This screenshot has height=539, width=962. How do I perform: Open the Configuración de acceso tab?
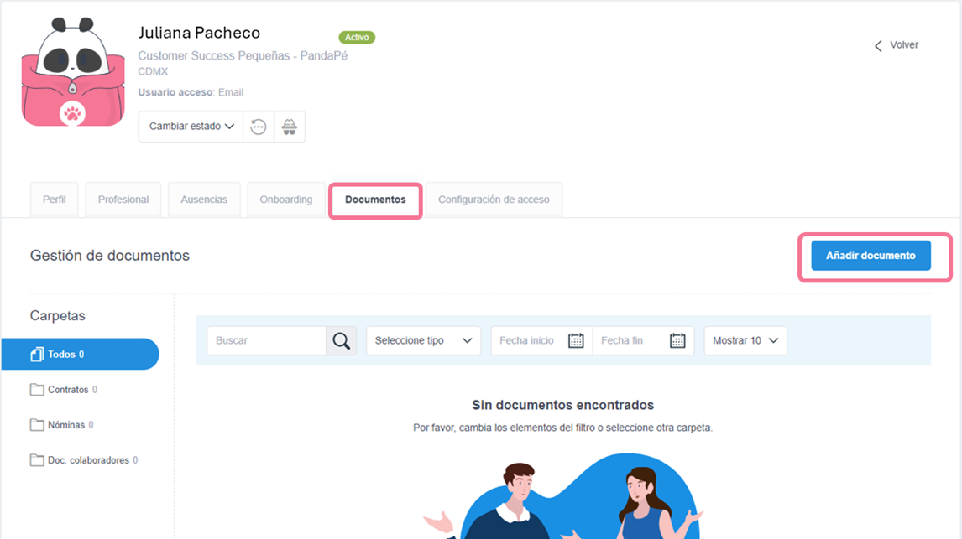click(494, 200)
